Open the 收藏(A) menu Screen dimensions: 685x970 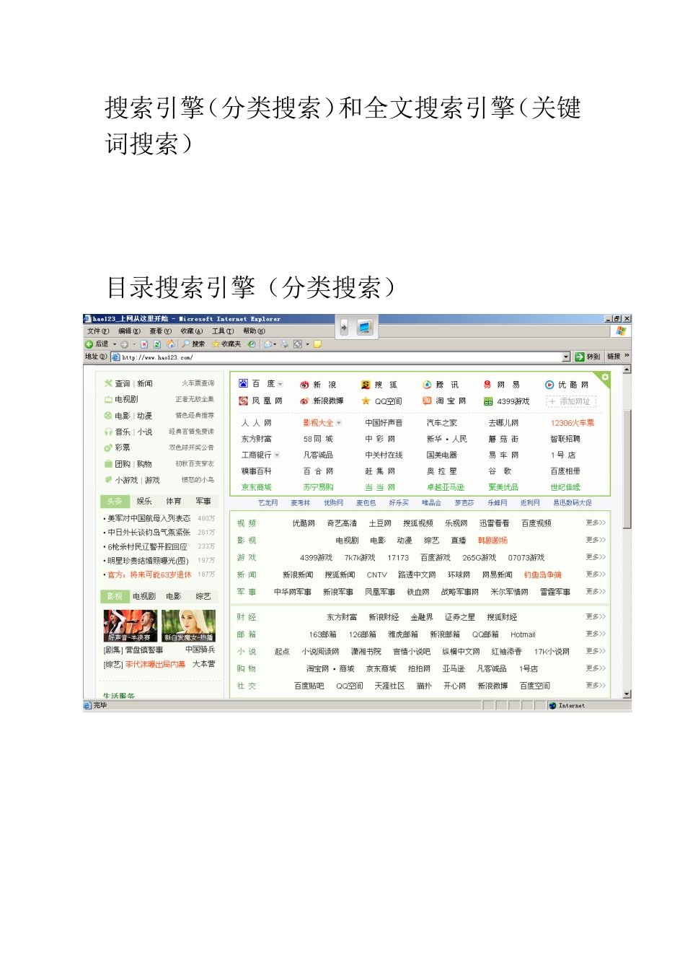click(x=192, y=331)
